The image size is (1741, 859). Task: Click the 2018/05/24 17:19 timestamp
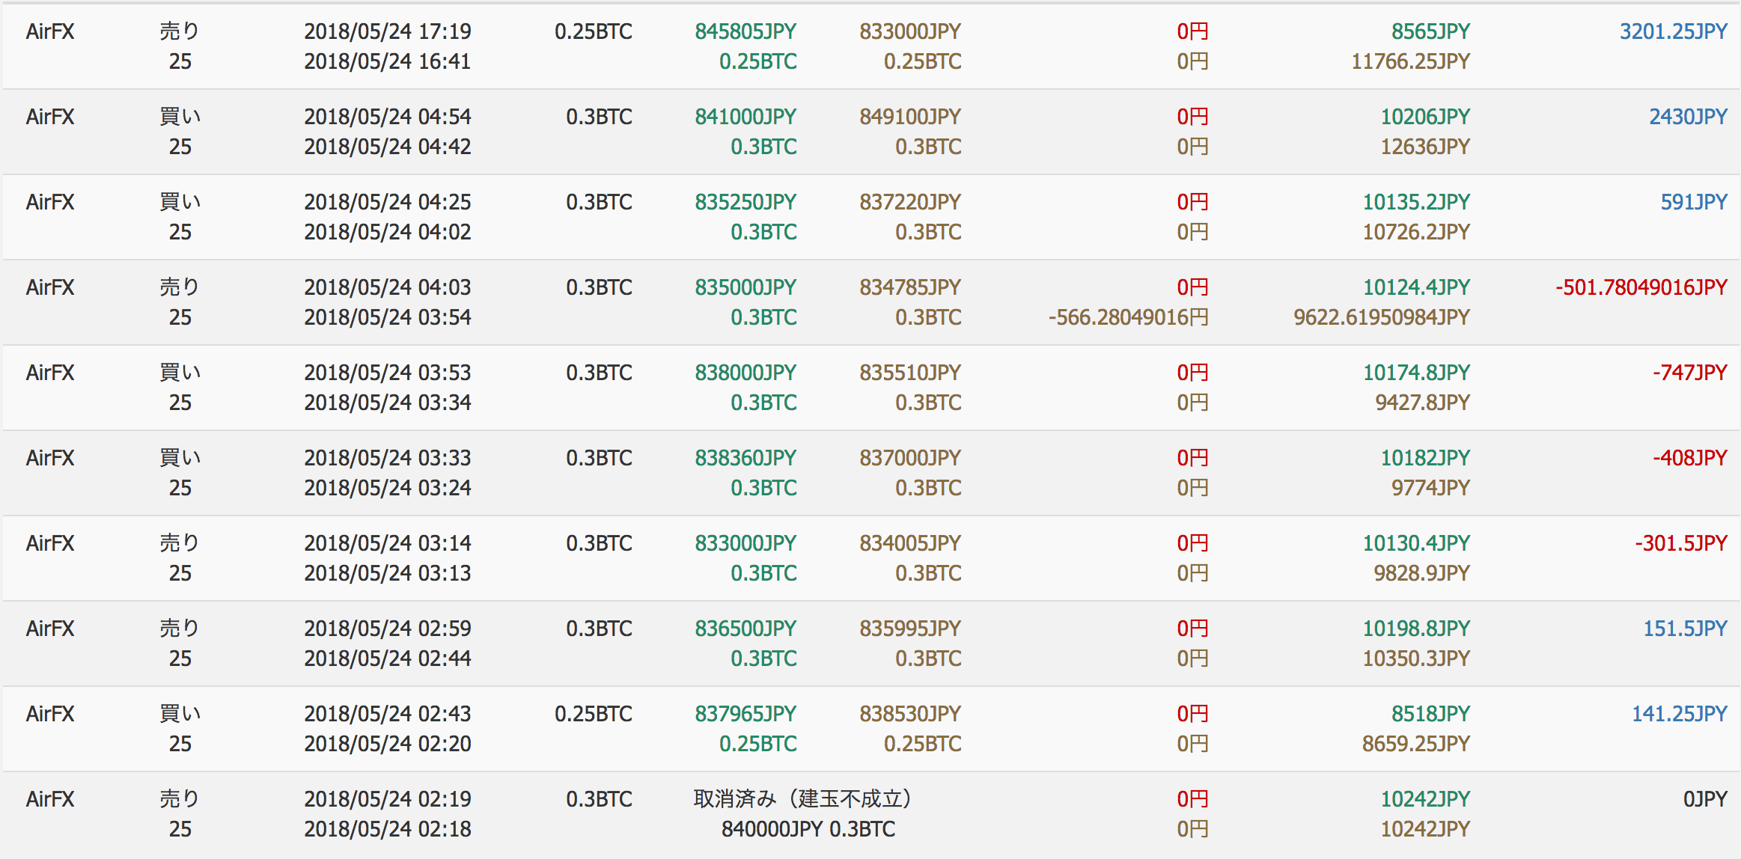click(388, 31)
